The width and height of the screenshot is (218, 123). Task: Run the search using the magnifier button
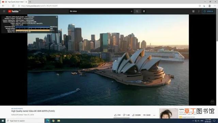[x=137, y=11]
